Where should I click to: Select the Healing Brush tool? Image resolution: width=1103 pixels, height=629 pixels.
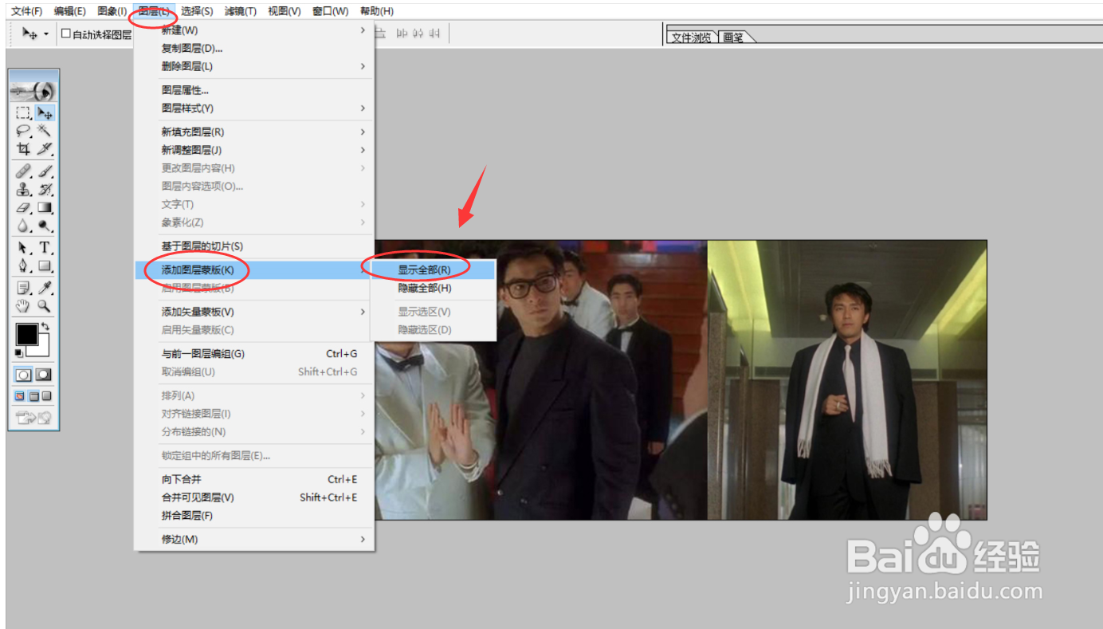point(23,171)
